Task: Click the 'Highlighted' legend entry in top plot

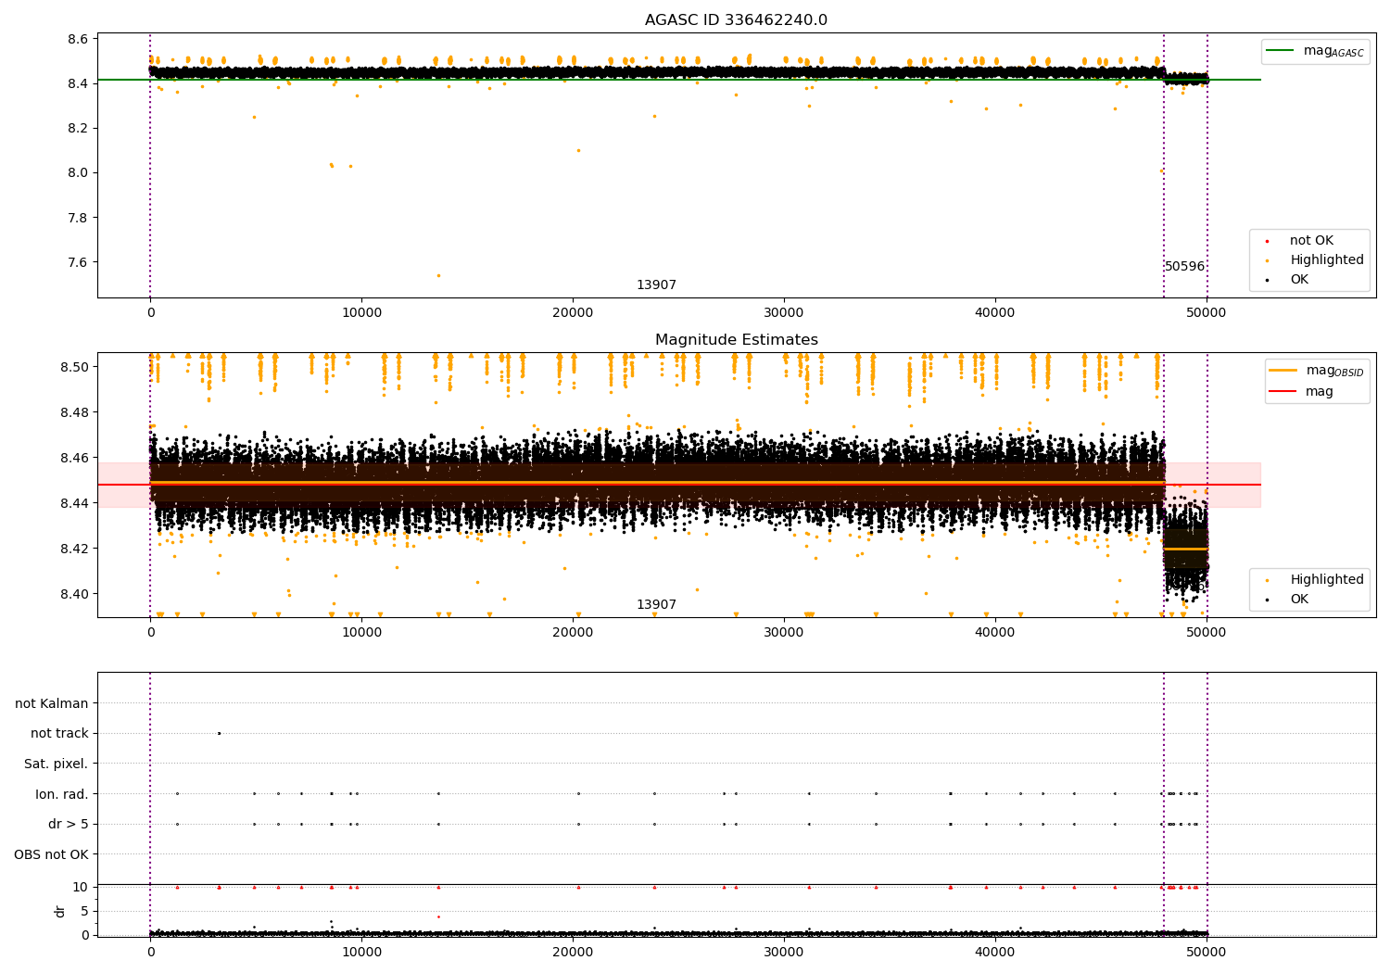Action: coord(1326,260)
